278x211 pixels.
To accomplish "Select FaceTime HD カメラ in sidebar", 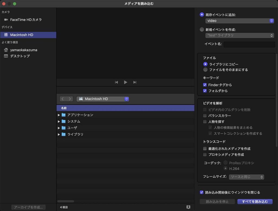I will pyautogui.click(x=26, y=20).
